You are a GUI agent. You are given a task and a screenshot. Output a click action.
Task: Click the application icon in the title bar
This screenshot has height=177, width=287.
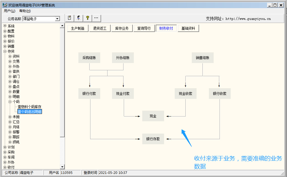tap(5, 5)
